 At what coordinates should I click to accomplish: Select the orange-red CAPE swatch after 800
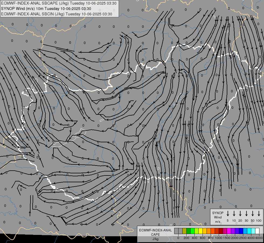[213, 231]
